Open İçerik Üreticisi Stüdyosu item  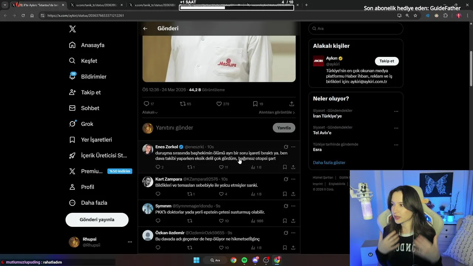click(x=98, y=156)
